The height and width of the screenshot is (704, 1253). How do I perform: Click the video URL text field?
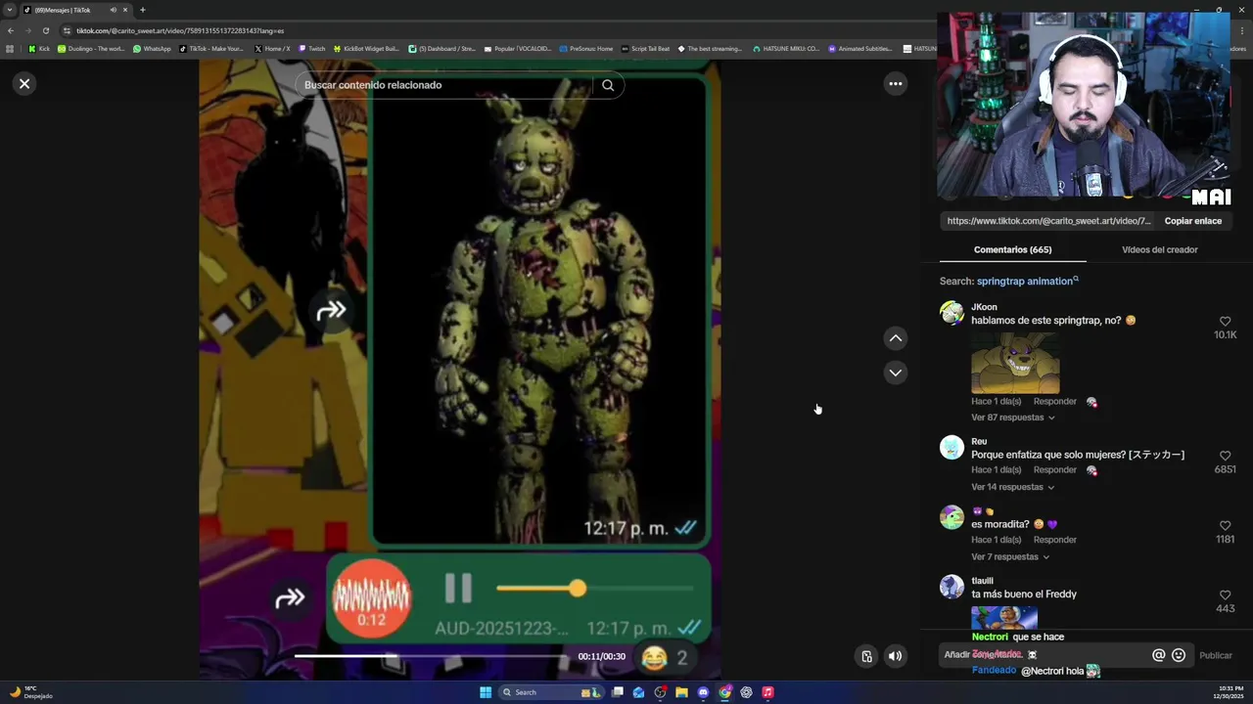pyautogui.click(x=1049, y=221)
